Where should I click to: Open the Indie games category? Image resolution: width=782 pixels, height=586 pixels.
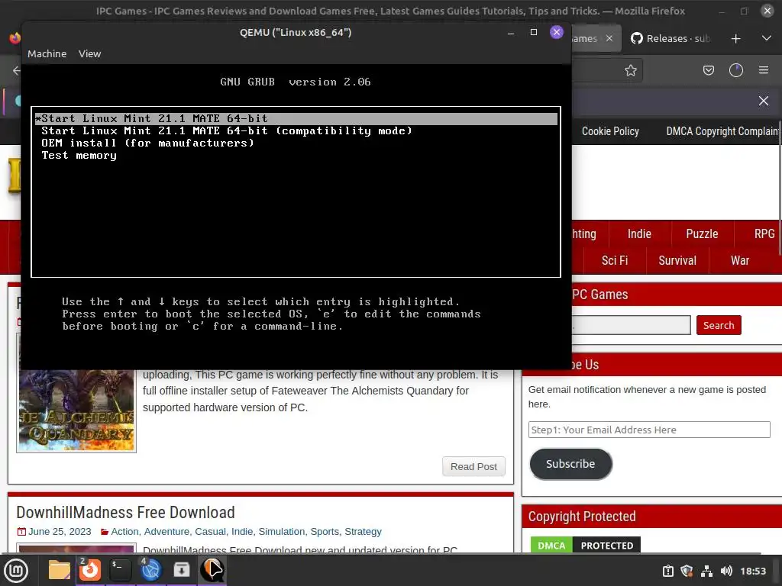tap(639, 233)
